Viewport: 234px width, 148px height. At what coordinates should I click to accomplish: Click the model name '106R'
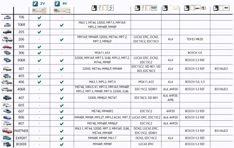(x=21, y=25)
